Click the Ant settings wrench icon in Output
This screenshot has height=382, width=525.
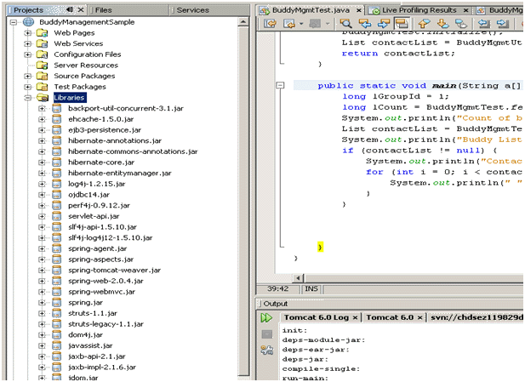267,350
